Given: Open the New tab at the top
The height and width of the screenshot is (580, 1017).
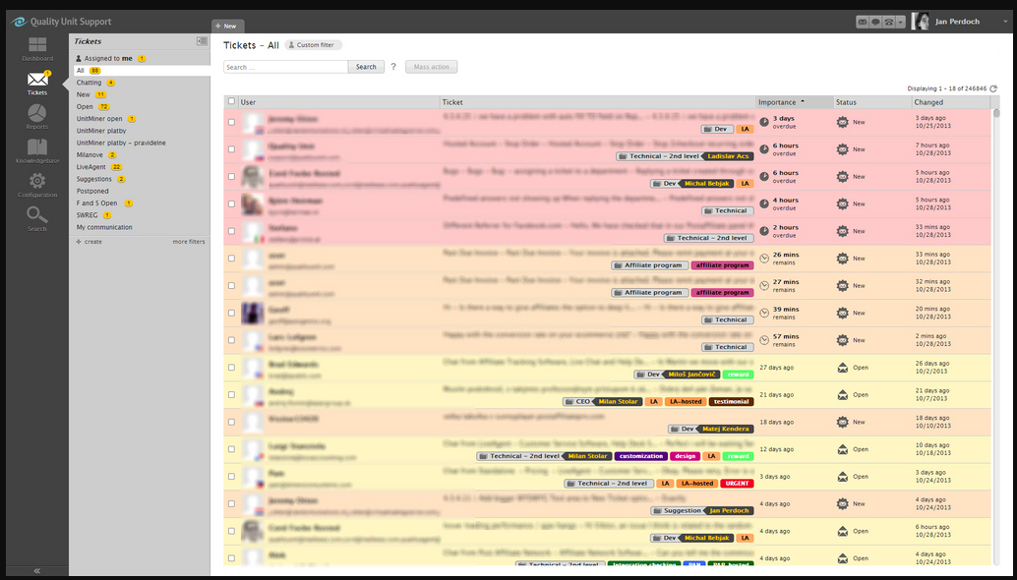Looking at the screenshot, I should pyautogui.click(x=227, y=26).
